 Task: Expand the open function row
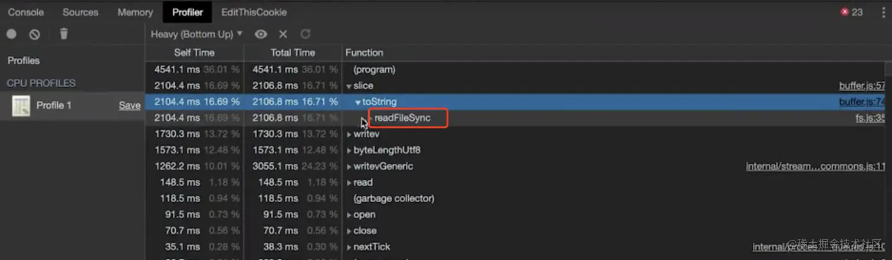point(349,215)
